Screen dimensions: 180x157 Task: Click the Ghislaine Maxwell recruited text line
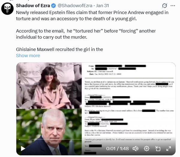pyautogui.click(x=59, y=49)
